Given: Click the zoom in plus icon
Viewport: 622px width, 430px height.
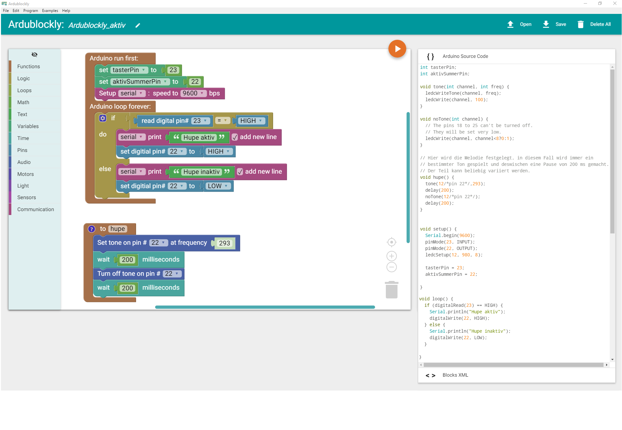Looking at the screenshot, I should point(391,256).
